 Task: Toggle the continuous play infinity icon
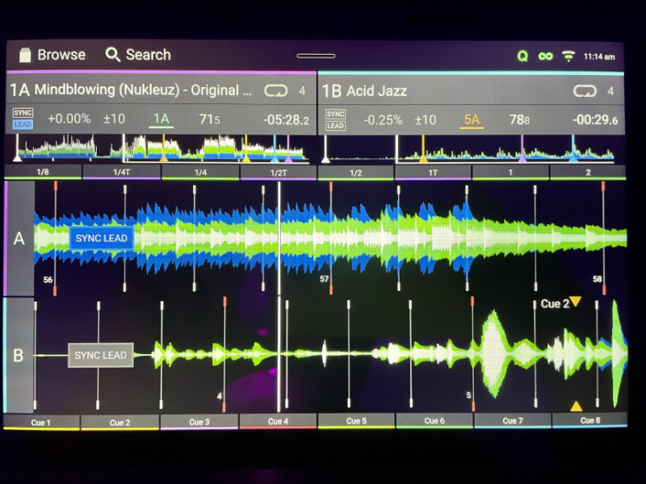pyautogui.click(x=546, y=56)
